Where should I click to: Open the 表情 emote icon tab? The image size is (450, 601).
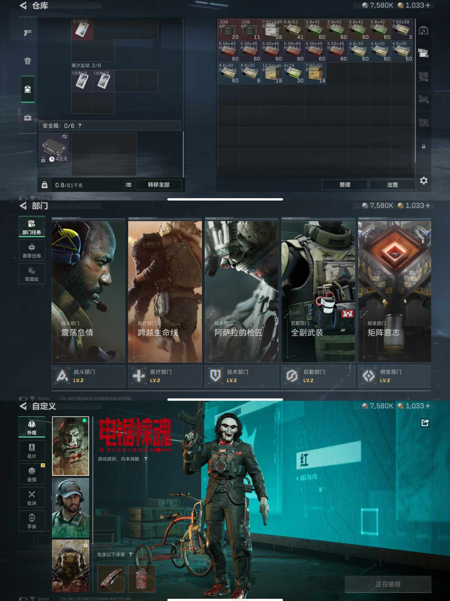pyautogui.click(x=32, y=474)
